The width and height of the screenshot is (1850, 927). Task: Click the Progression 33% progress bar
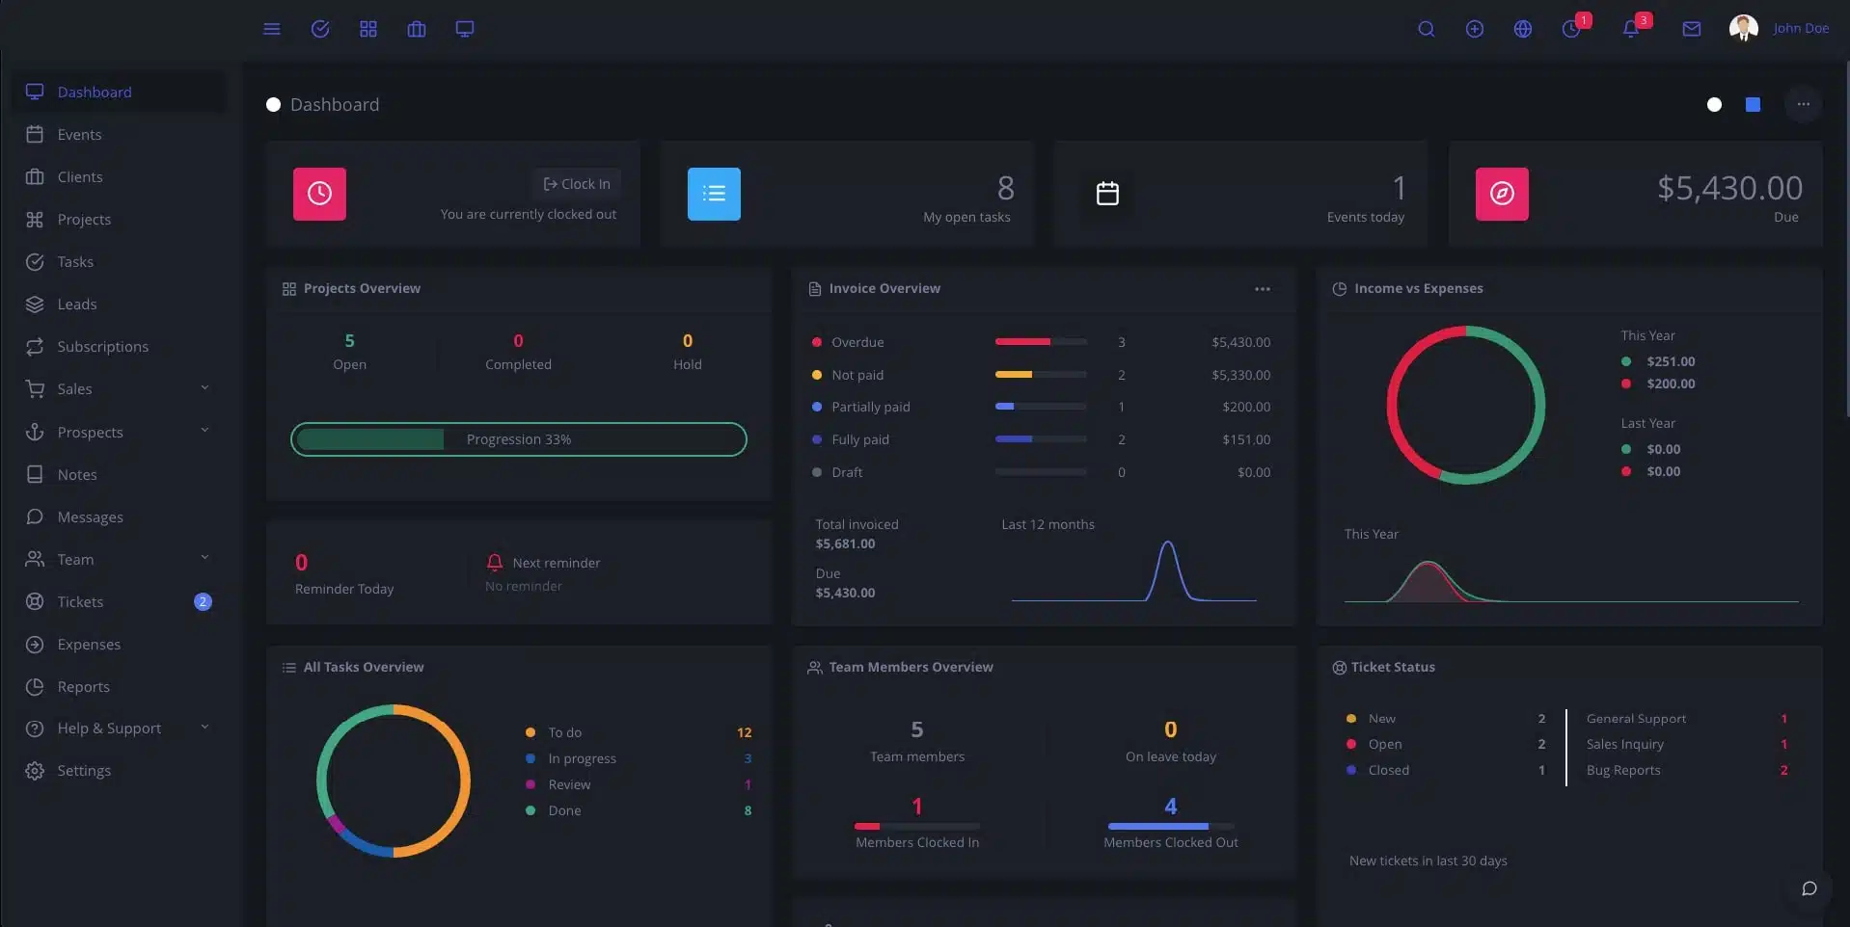[519, 439]
